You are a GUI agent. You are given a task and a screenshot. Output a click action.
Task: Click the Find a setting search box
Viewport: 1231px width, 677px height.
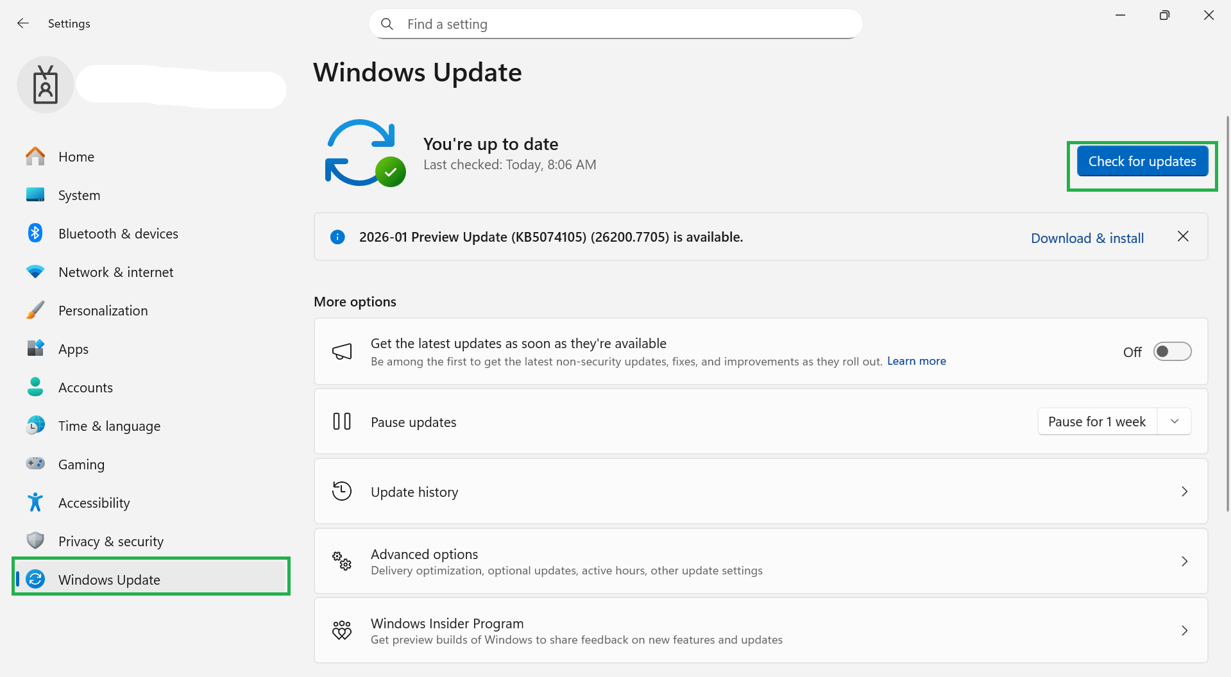click(615, 24)
